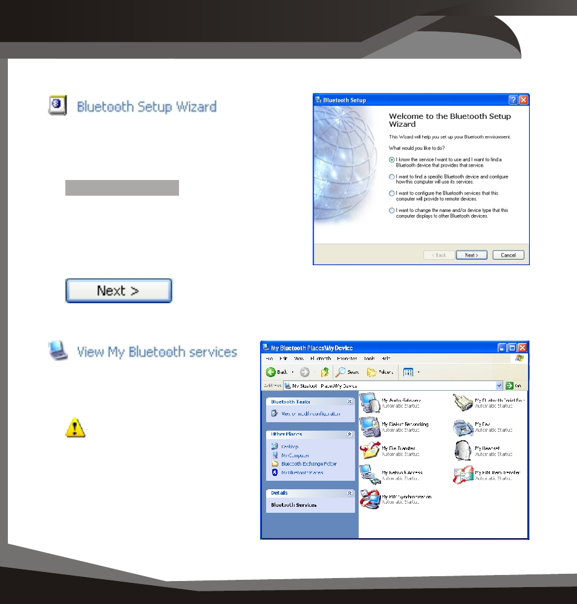Open the Favorites menu

click(347, 358)
